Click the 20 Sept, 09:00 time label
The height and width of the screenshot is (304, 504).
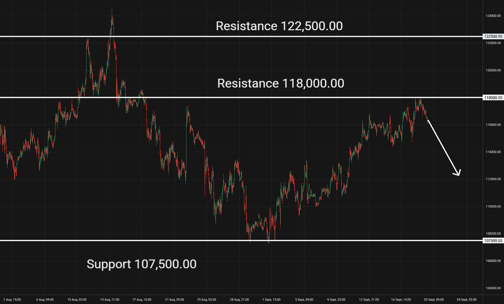click(x=433, y=300)
